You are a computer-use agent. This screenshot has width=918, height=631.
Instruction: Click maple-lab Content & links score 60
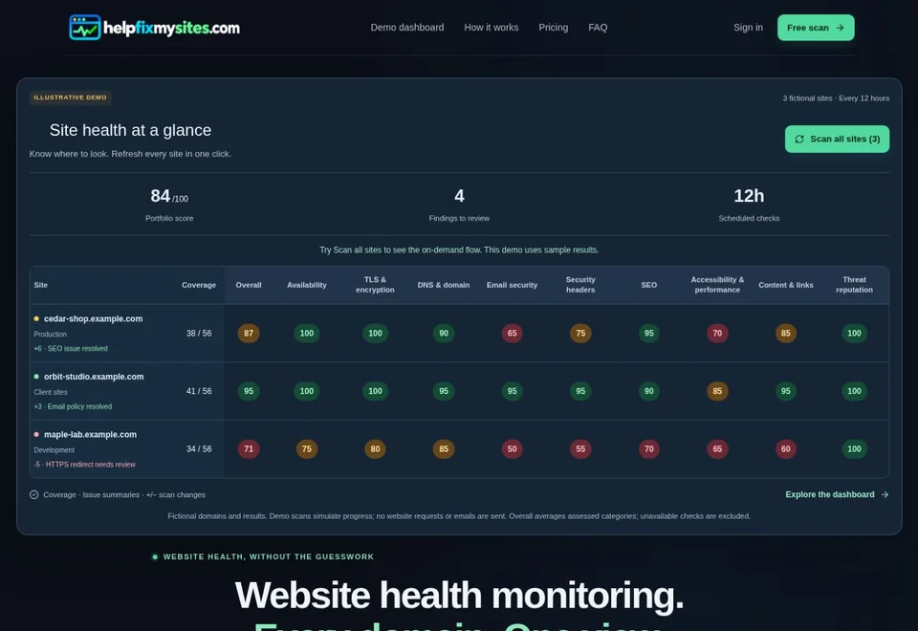point(786,449)
